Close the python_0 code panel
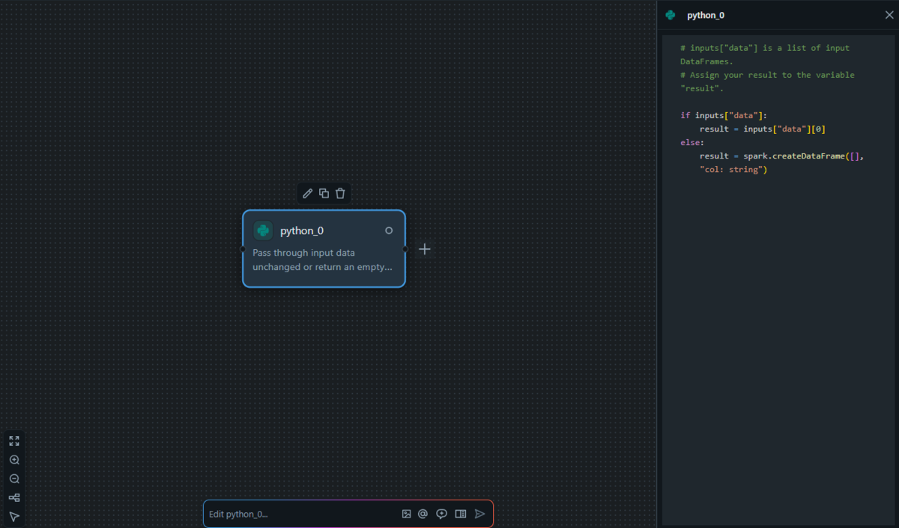Viewport: 899px width, 528px height. coord(889,15)
